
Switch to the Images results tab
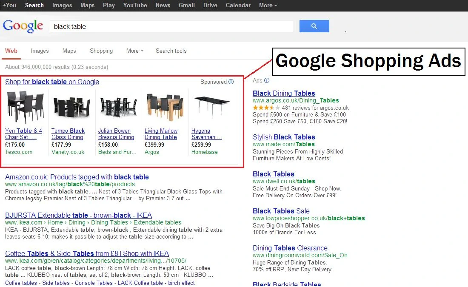coord(40,51)
